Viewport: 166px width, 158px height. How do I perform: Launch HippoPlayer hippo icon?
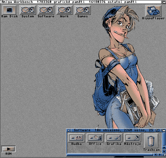coord(154,11)
